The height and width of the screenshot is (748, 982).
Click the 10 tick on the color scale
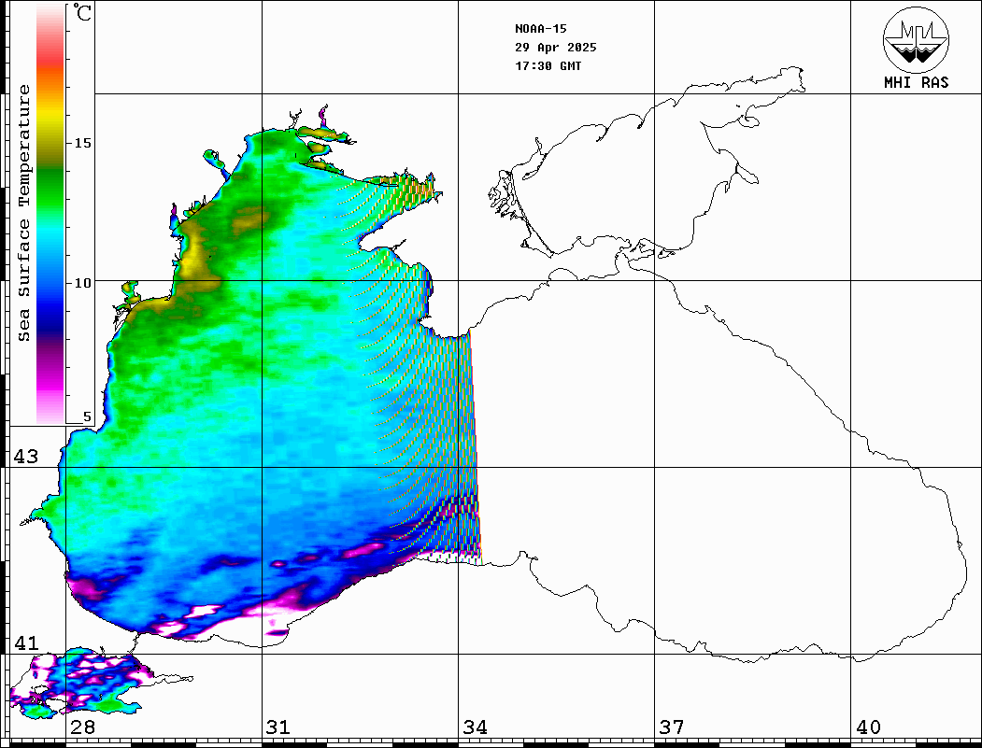[x=82, y=283]
